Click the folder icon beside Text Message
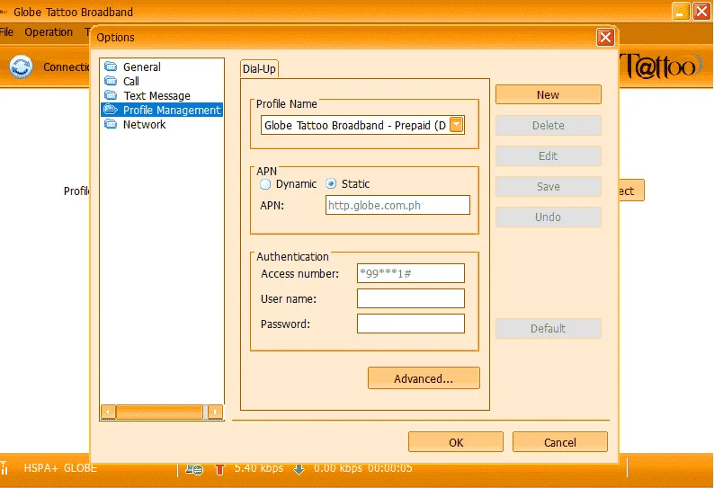714x488 pixels. click(111, 95)
